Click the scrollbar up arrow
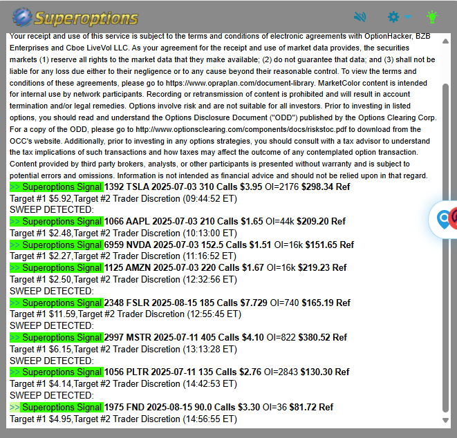 [x=445, y=39]
